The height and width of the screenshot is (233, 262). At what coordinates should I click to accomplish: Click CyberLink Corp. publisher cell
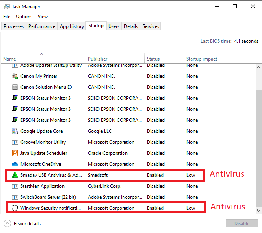coord(104,186)
